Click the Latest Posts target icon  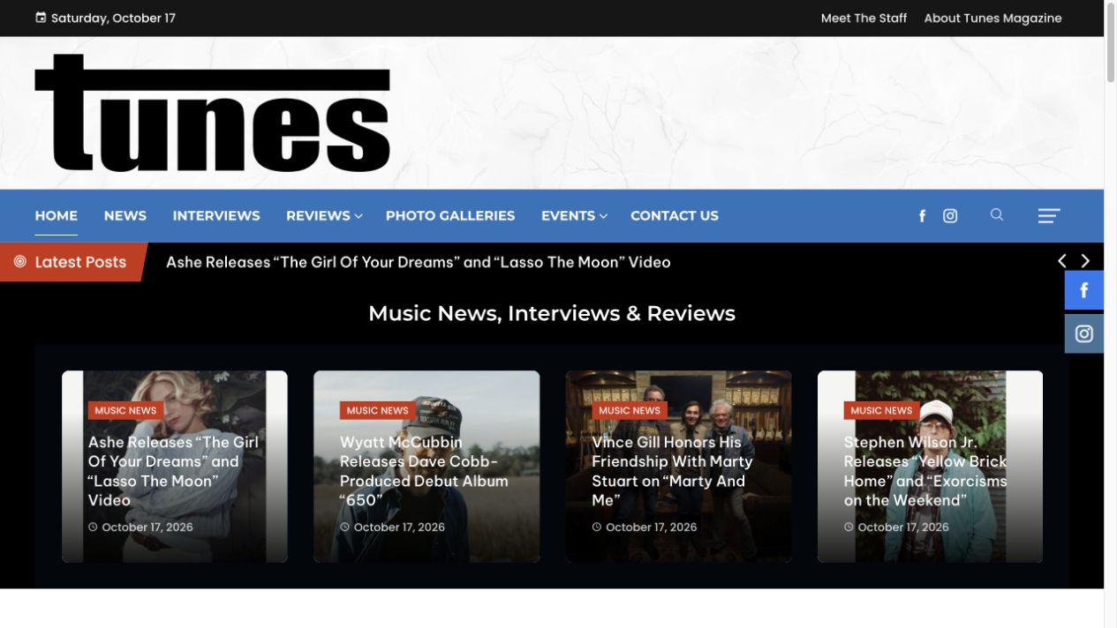pos(19,262)
